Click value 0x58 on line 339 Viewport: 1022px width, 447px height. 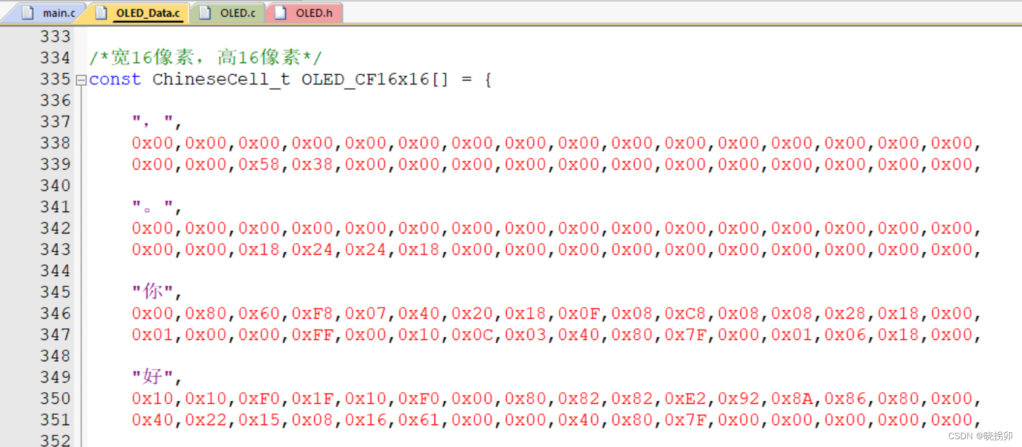tap(259, 164)
